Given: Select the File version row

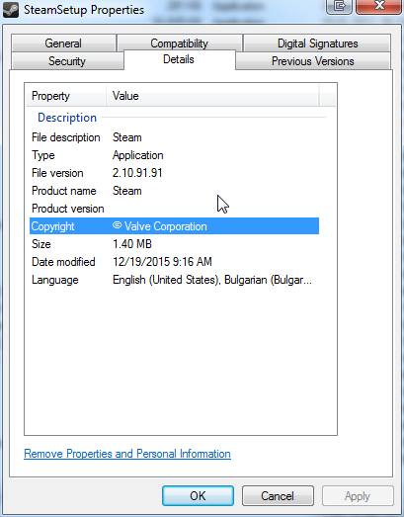Looking at the screenshot, I should (x=174, y=173).
